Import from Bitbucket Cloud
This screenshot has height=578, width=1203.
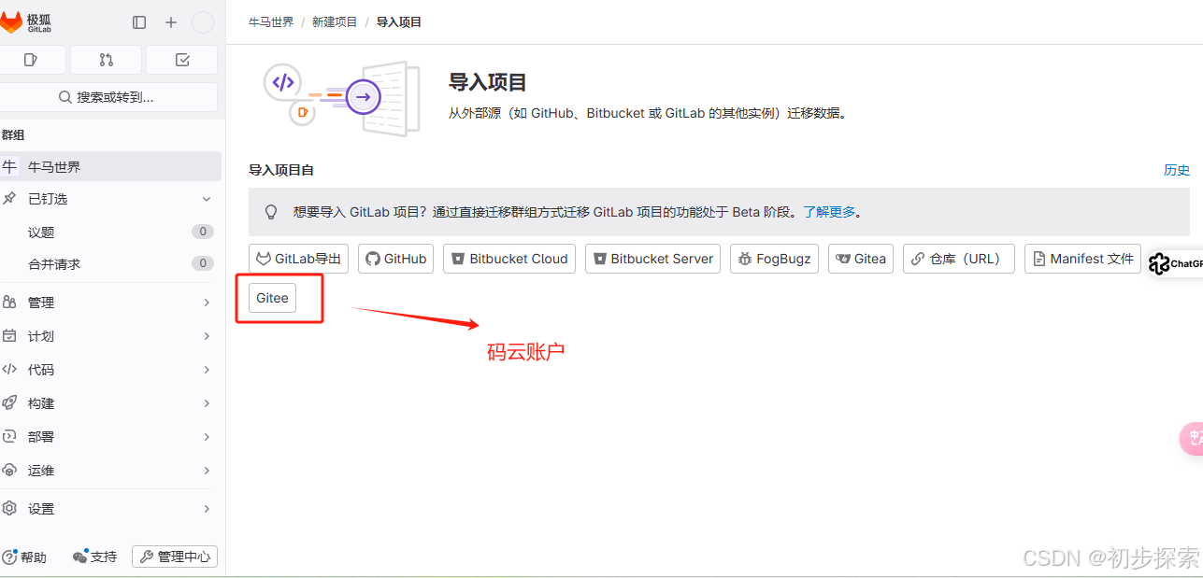click(x=509, y=259)
